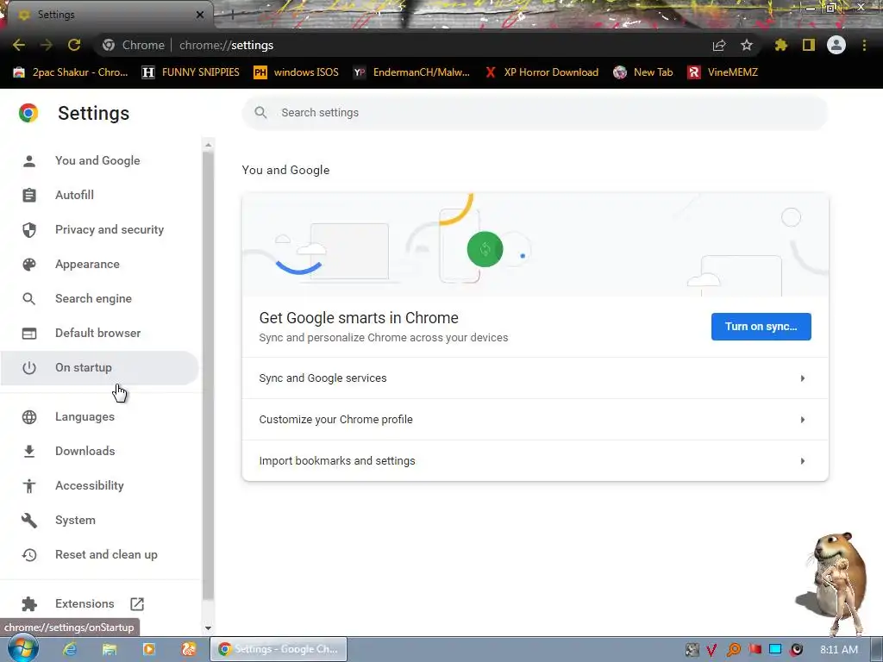This screenshot has width=883, height=662.
Task: Open the profile avatar menu
Action: 836,45
